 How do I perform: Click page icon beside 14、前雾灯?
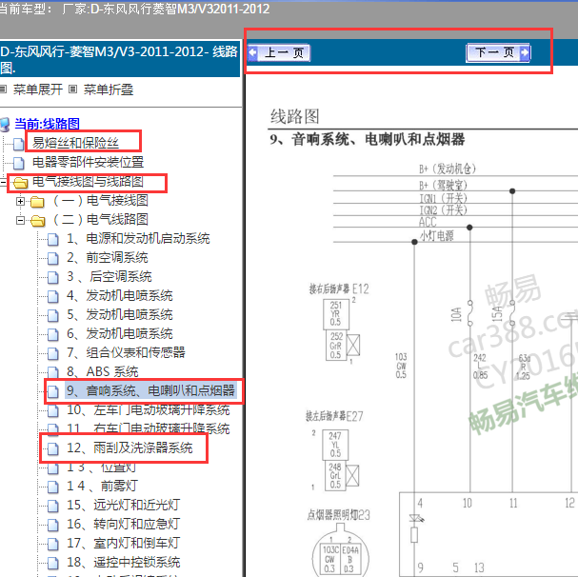[53, 487]
